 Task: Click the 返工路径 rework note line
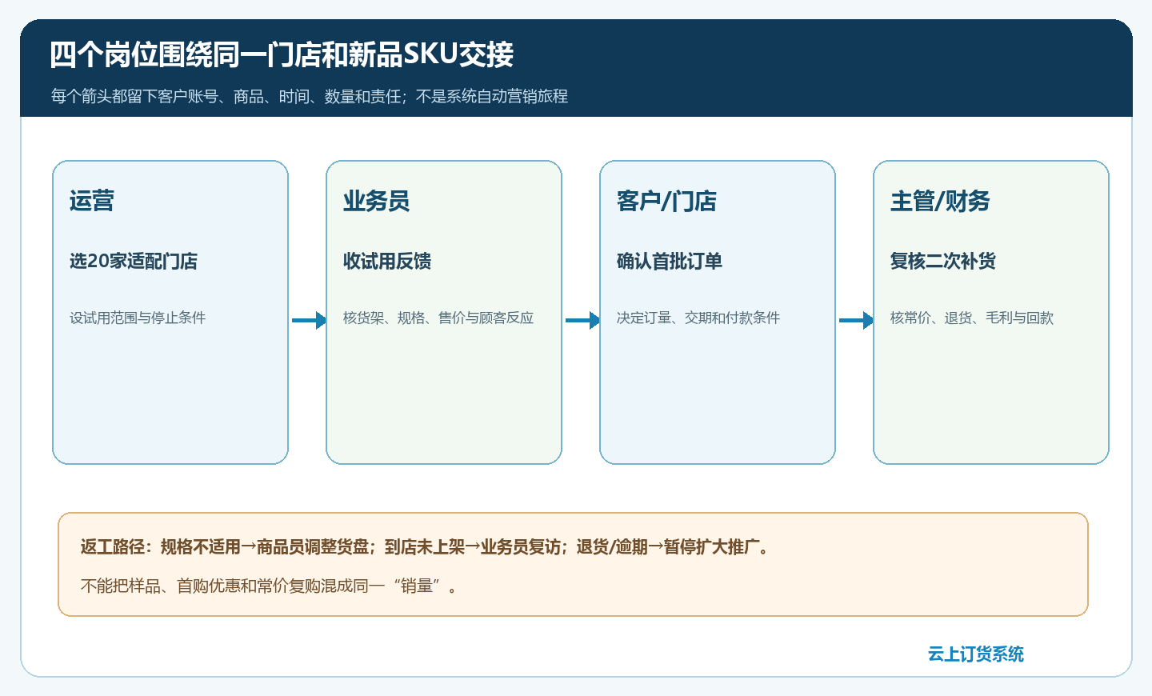(x=426, y=546)
